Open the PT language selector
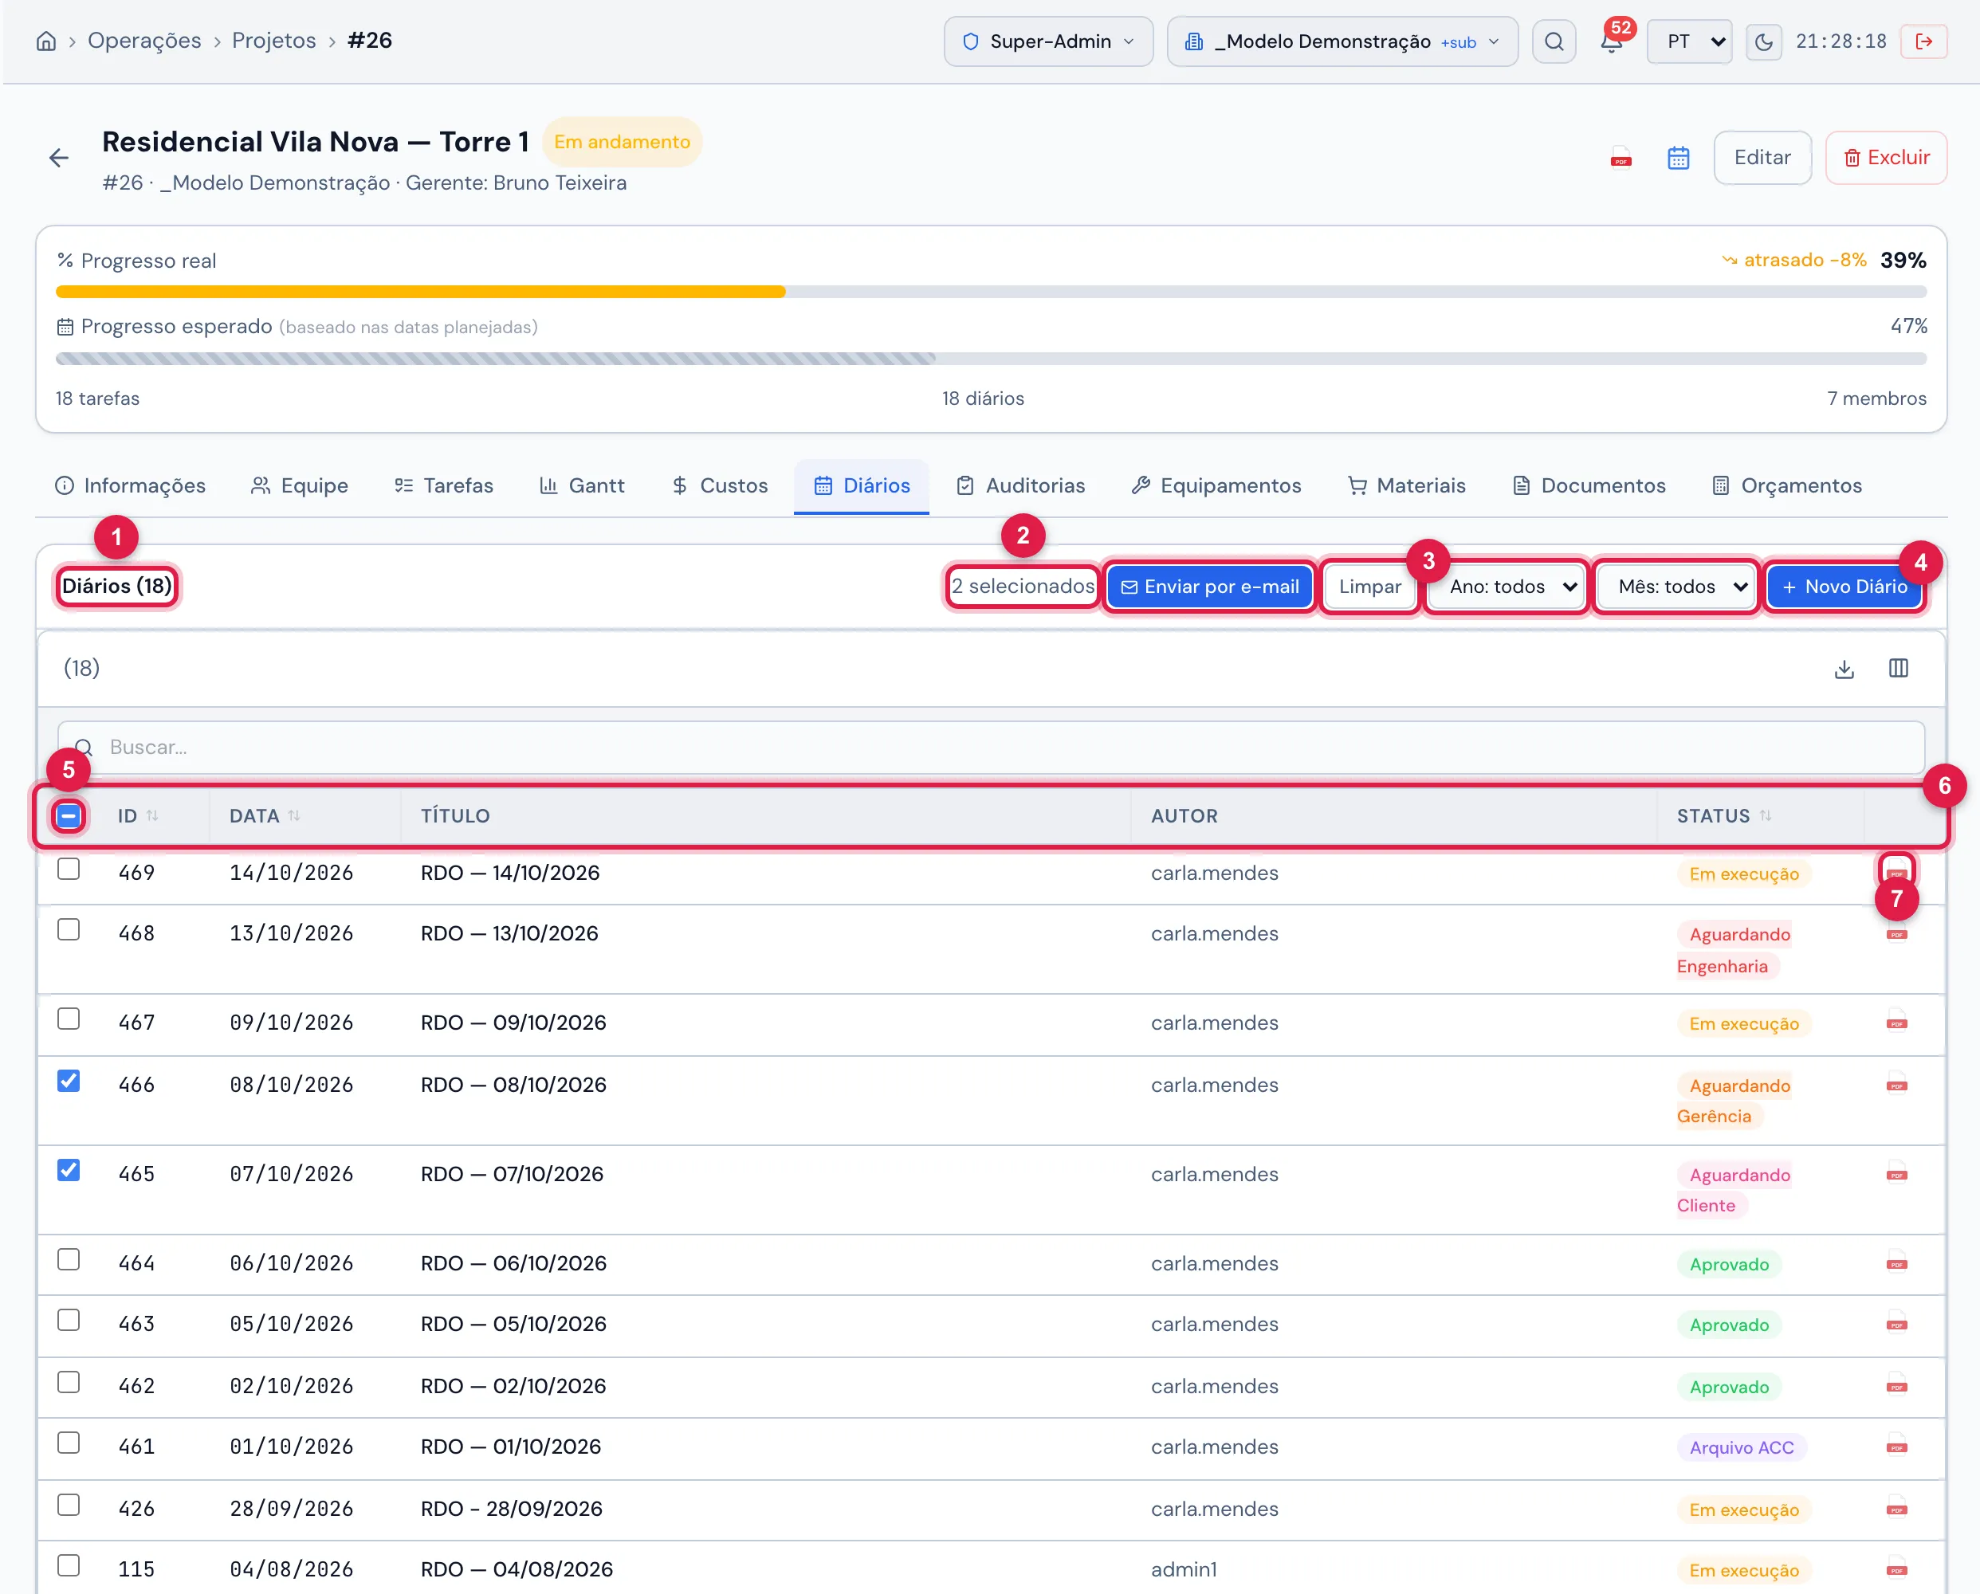 pos(1689,41)
